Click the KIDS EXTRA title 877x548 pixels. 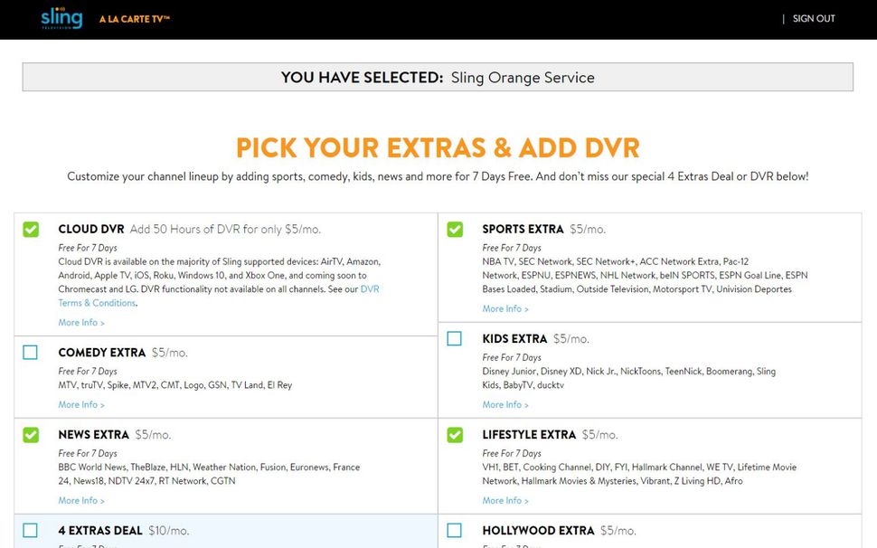point(514,339)
